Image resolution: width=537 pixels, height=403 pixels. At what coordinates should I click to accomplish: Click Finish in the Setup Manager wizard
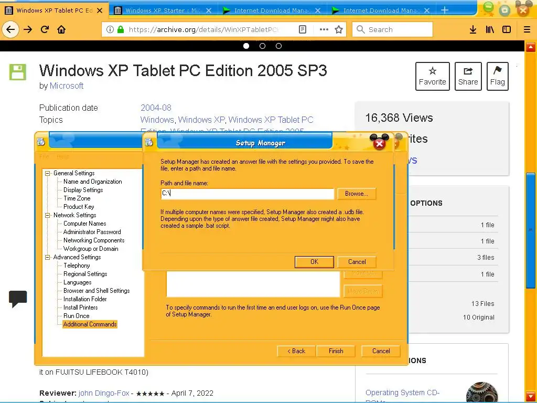coord(336,351)
